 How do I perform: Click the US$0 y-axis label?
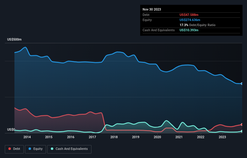[x=11, y=130]
